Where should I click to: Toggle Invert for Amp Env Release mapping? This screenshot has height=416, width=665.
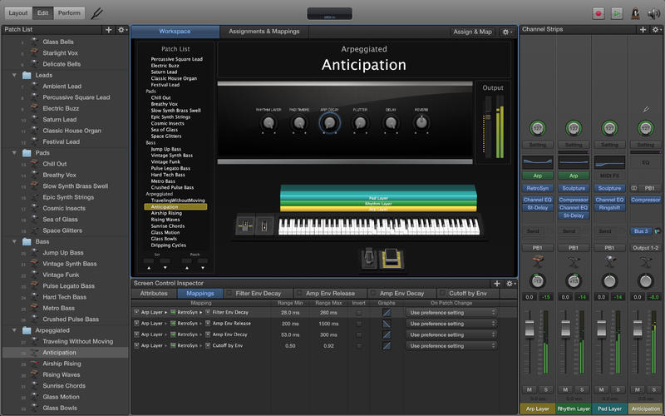click(359, 323)
